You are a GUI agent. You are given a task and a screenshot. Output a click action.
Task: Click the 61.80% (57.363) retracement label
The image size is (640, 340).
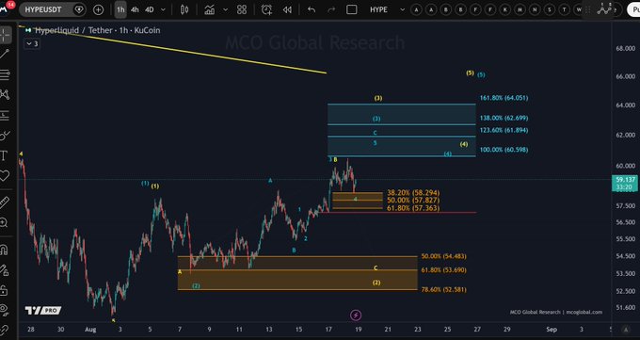[413, 208]
